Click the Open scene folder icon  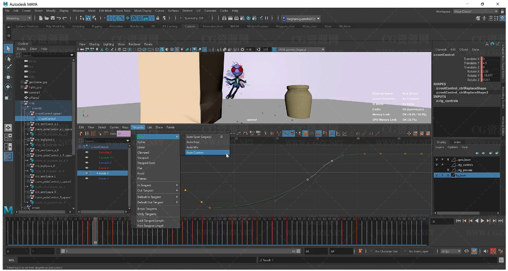[x=47, y=18]
